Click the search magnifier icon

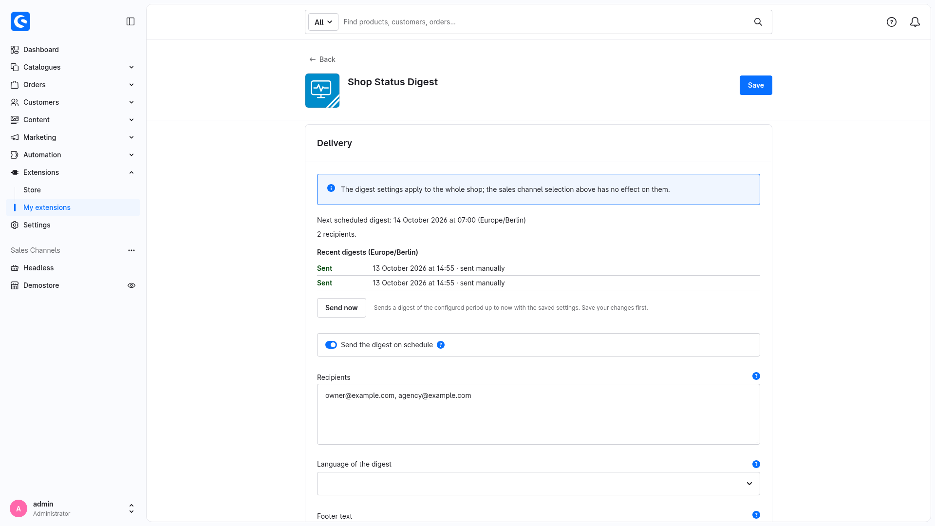[758, 22]
